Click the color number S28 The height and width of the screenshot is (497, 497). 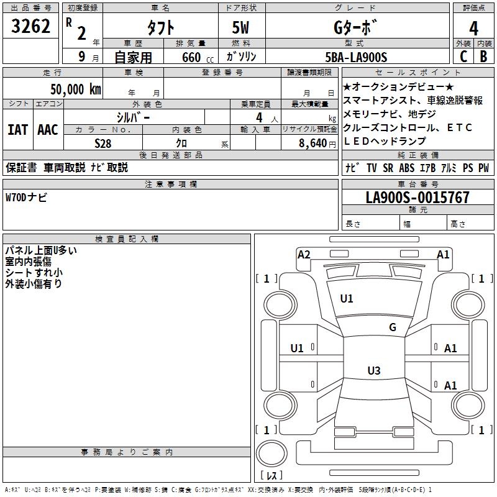pyautogui.click(x=103, y=143)
